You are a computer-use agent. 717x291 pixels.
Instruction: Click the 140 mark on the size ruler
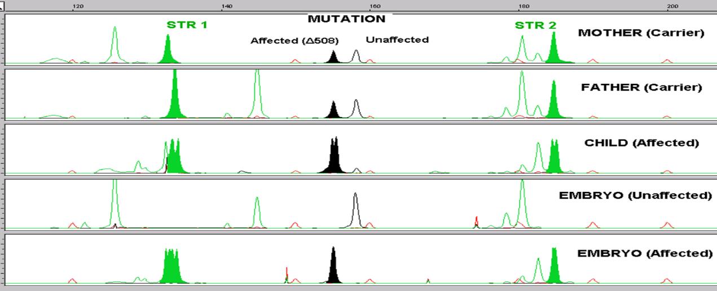point(226,6)
